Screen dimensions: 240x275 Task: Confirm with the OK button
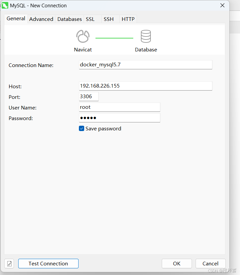(177, 264)
